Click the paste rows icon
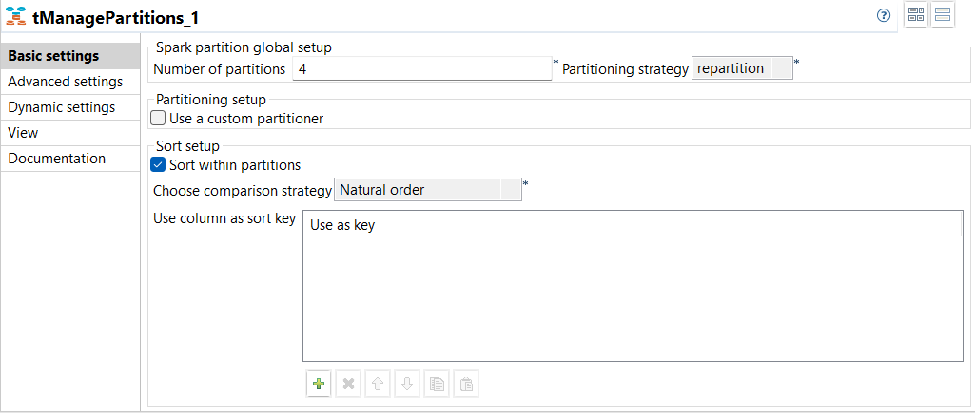The image size is (975, 413). tap(466, 384)
